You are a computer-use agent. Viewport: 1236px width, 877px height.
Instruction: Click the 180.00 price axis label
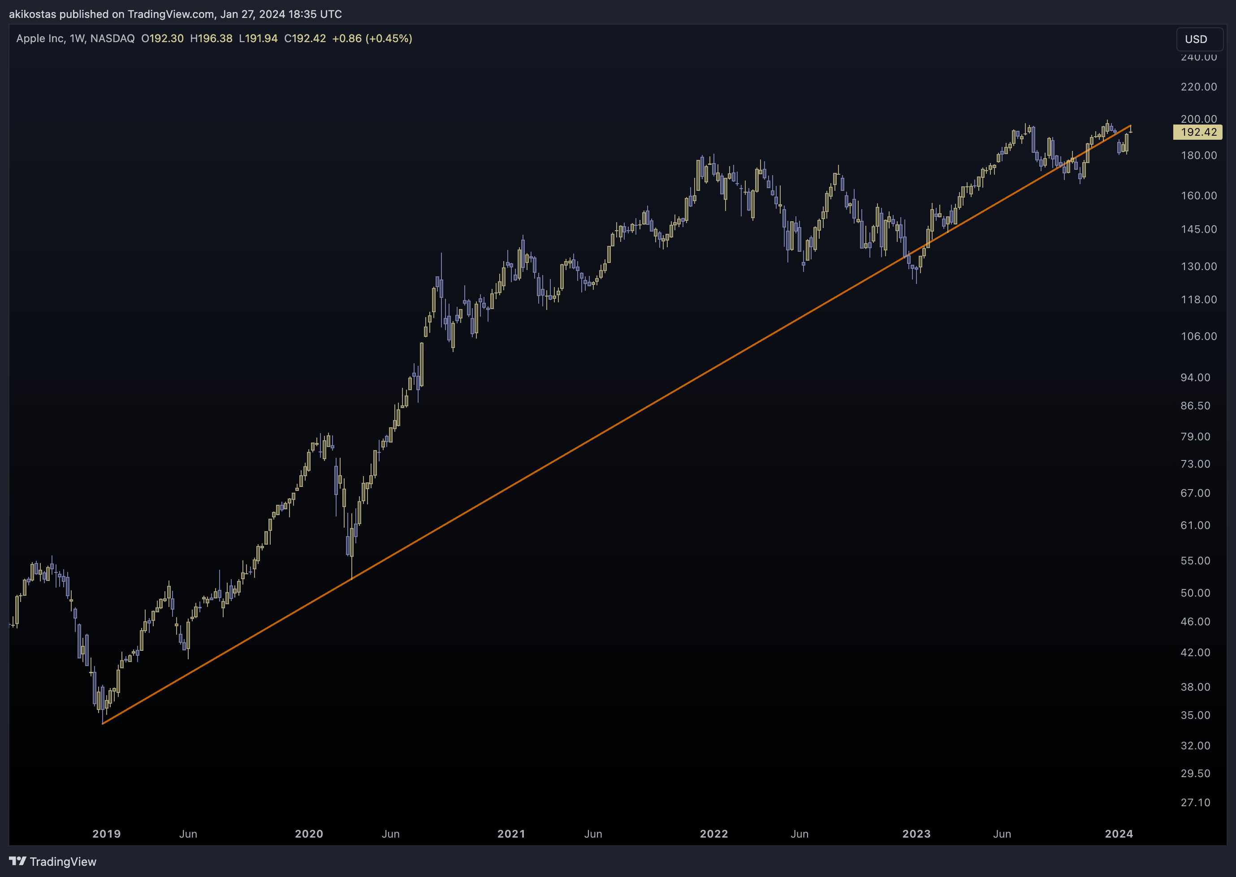click(1199, 155)
